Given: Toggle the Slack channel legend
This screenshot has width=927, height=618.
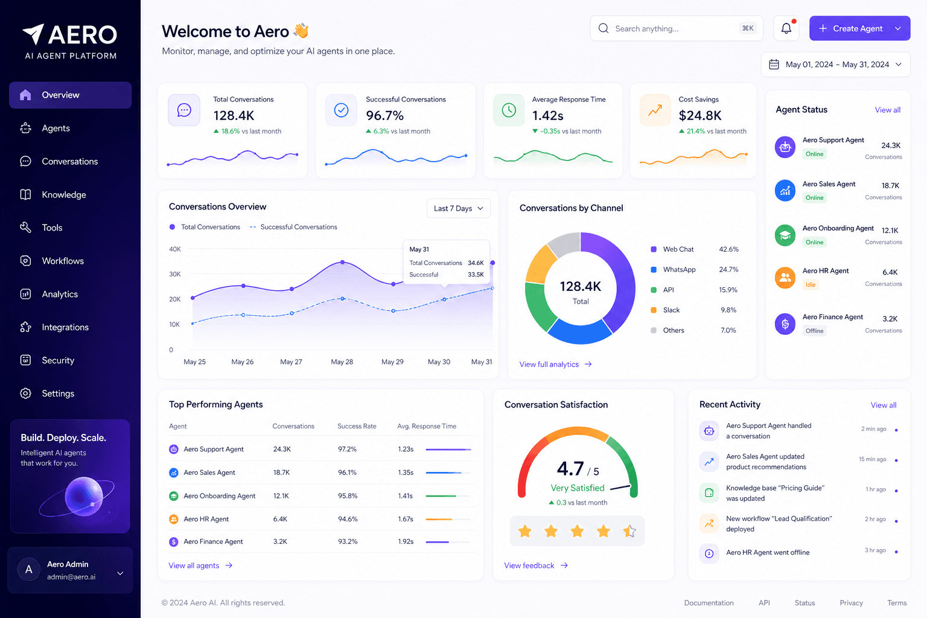Looking at the screenshot, I should [x=665, y=310].
